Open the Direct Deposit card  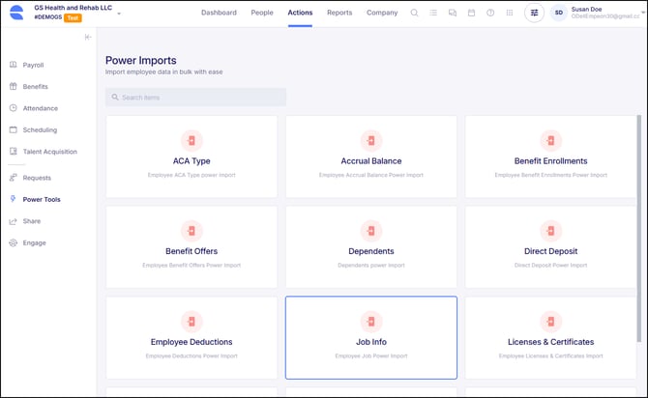(x=550, y=247)
